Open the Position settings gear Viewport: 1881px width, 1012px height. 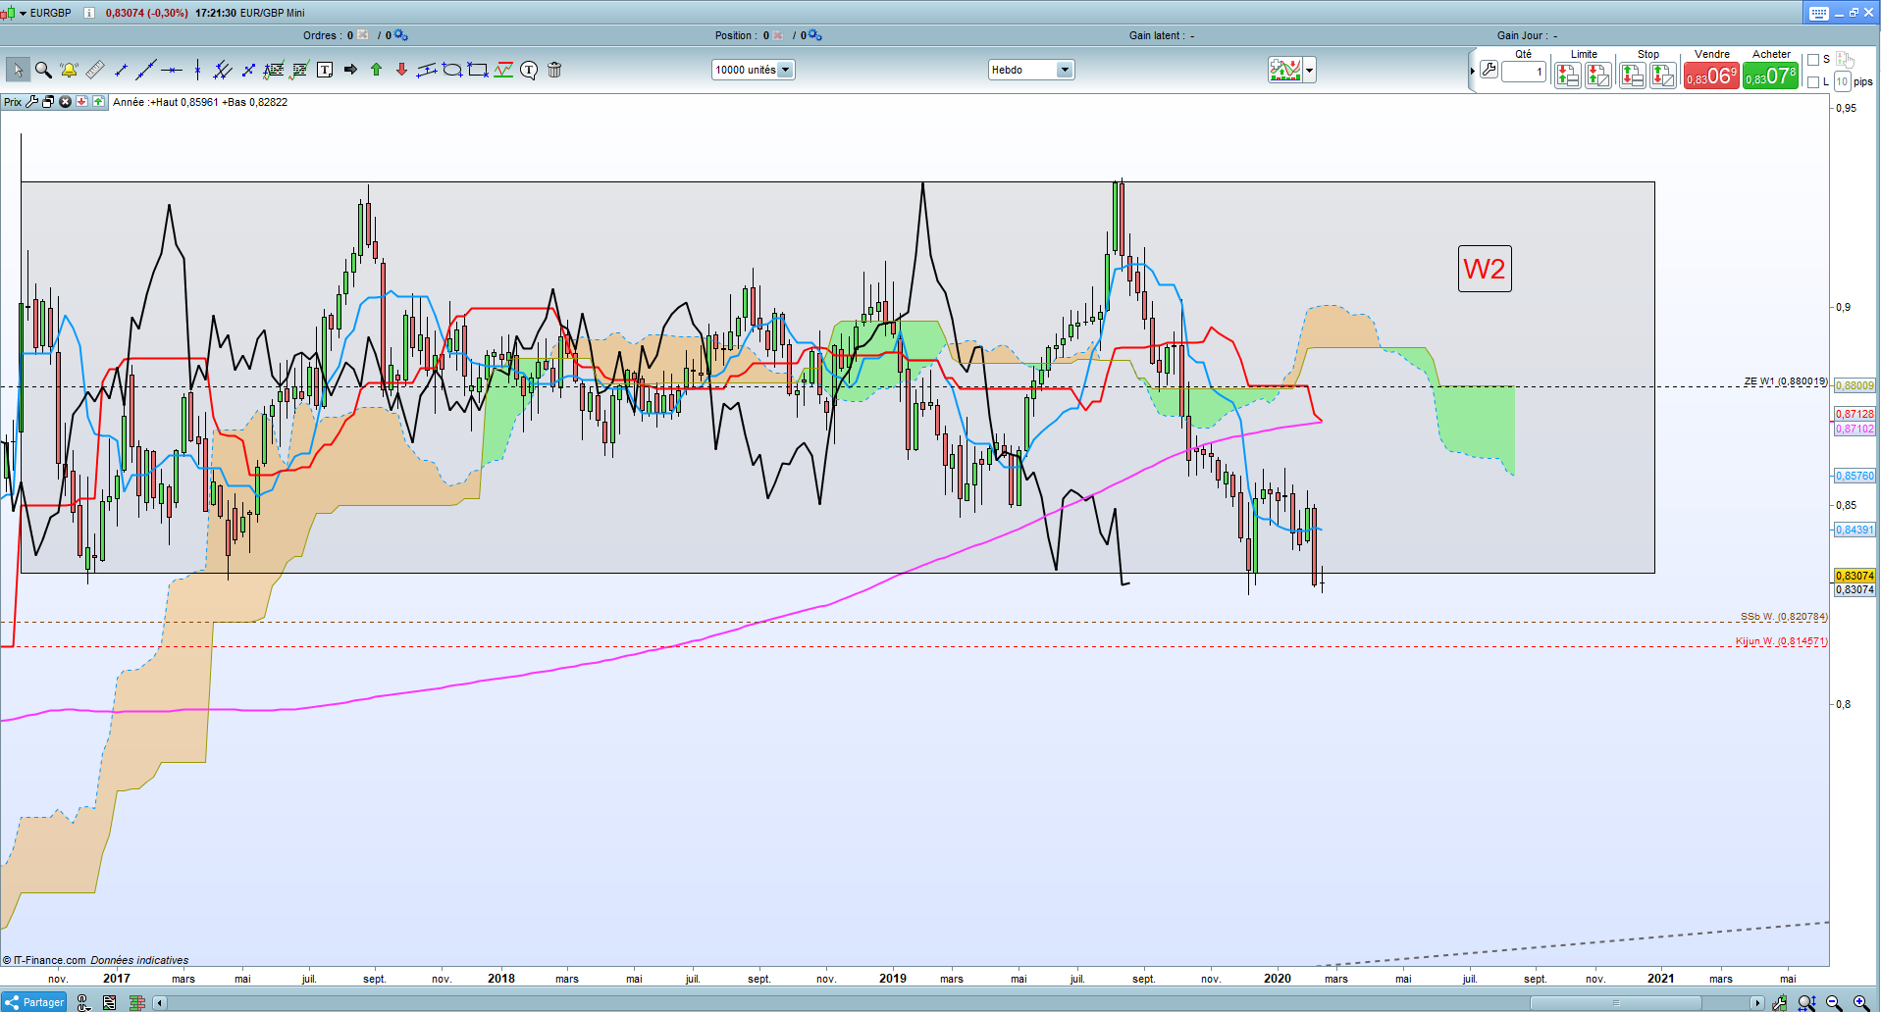click(x=814, y=35)
